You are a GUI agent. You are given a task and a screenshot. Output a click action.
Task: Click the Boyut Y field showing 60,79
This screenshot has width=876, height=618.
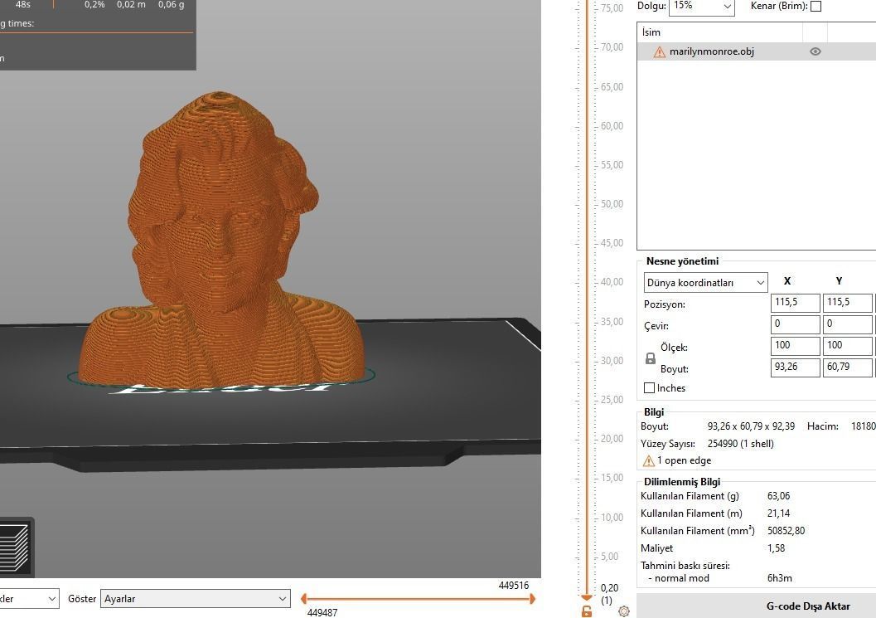coord(847,367)
